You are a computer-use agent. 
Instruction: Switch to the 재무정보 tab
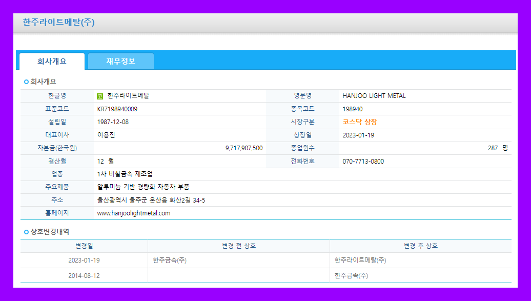point(121,62)
